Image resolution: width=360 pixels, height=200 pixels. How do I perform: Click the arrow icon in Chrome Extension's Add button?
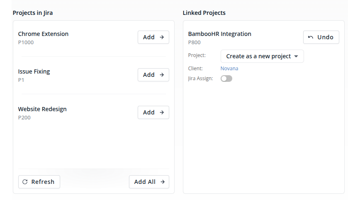pos(162,37)
